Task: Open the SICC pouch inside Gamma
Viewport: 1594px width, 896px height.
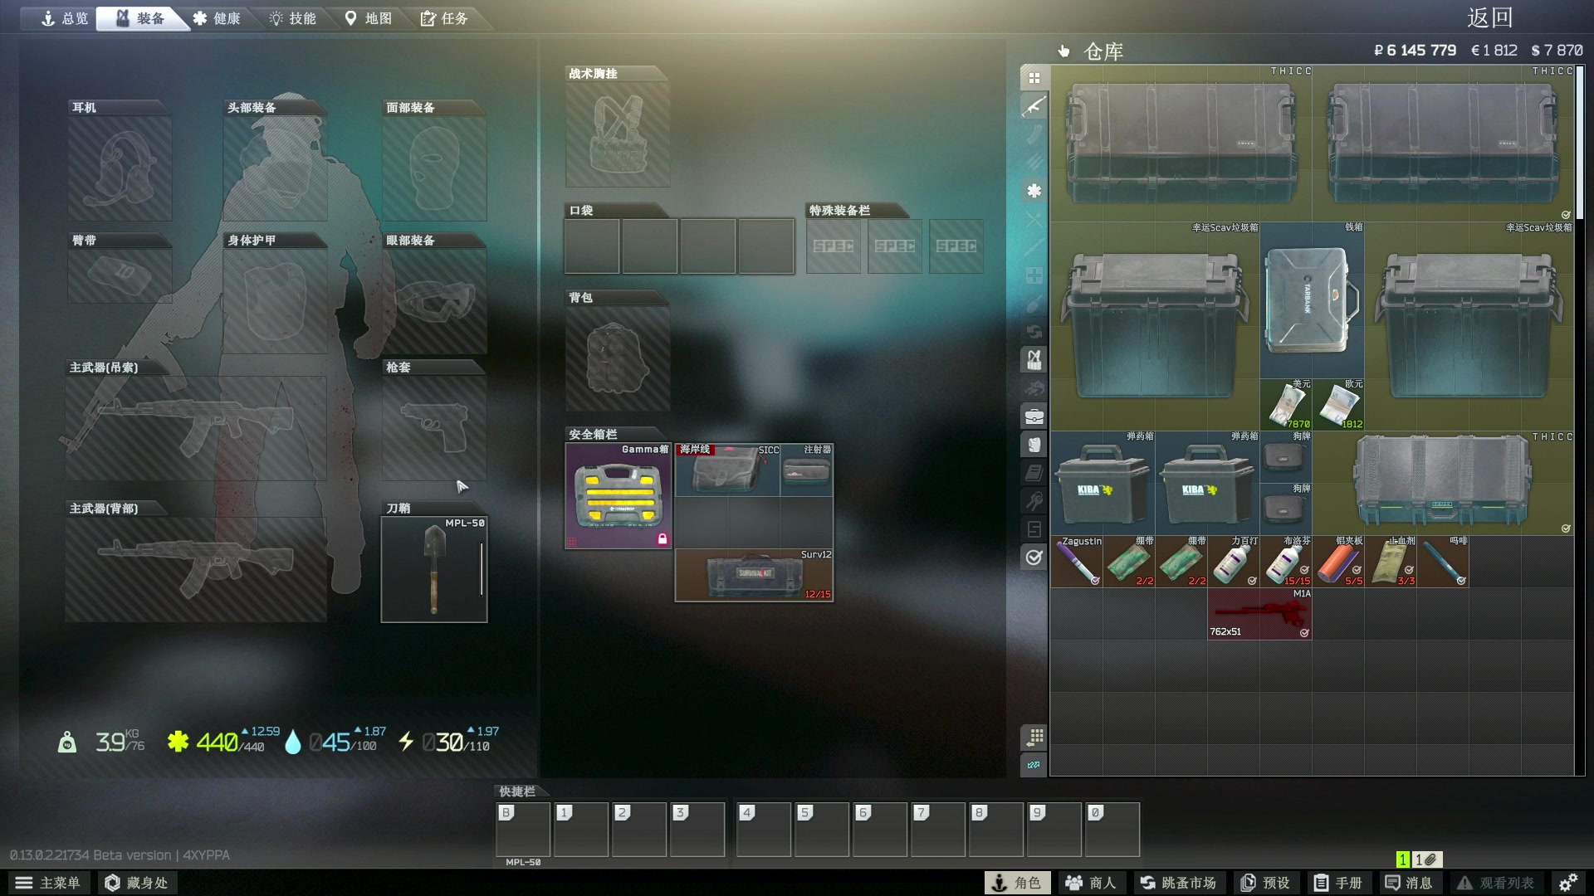Action: click(727, 470)
